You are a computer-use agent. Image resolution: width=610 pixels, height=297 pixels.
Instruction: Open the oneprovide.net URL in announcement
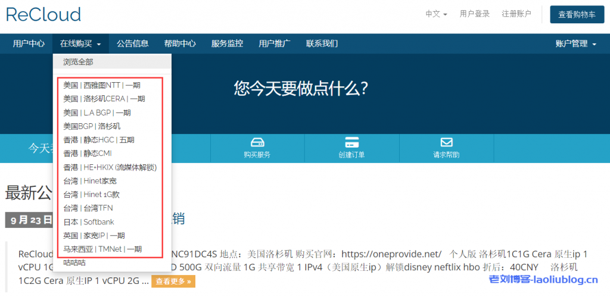(x=397, y=254)
